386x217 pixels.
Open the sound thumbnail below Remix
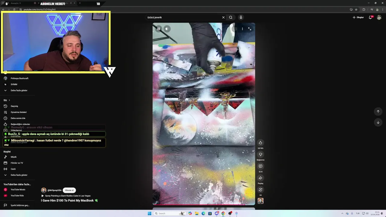point(261,201)
